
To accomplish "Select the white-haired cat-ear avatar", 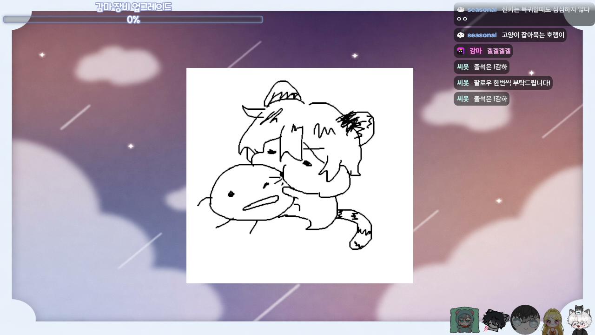I will coord(579,319).
